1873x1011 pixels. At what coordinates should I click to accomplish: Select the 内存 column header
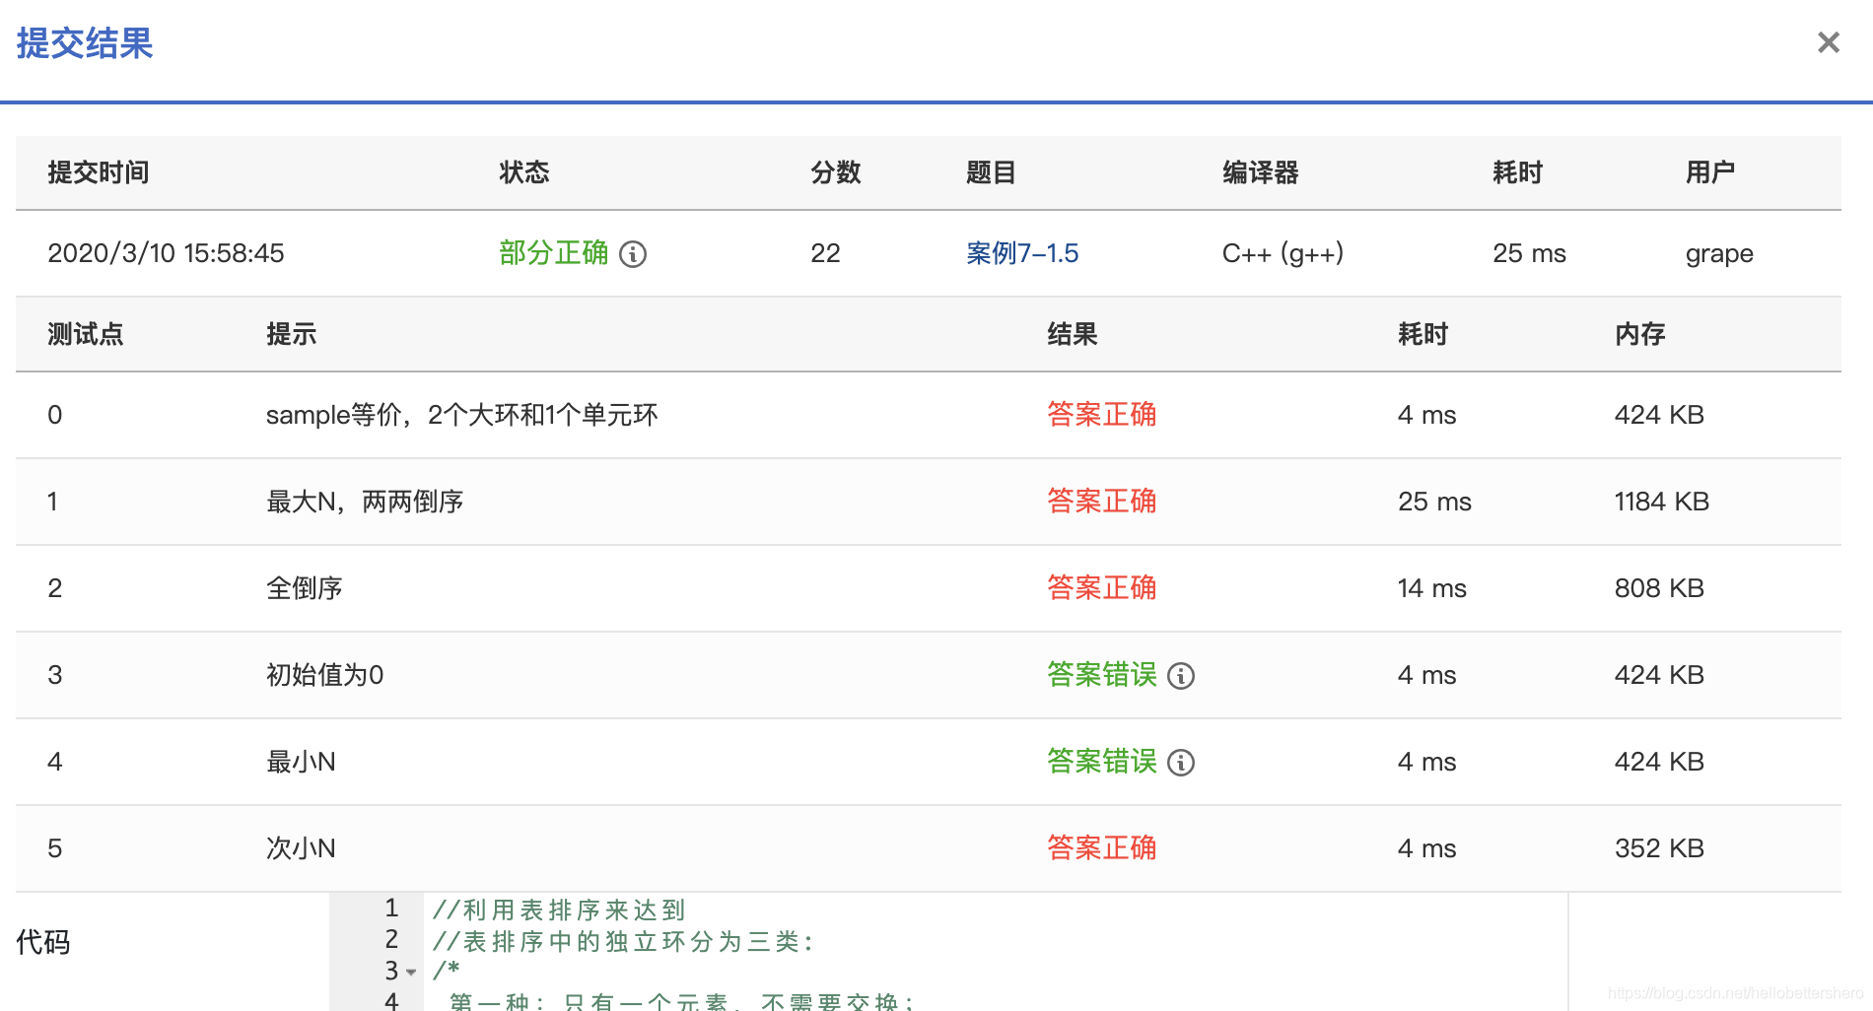(x=1639, y=334)
